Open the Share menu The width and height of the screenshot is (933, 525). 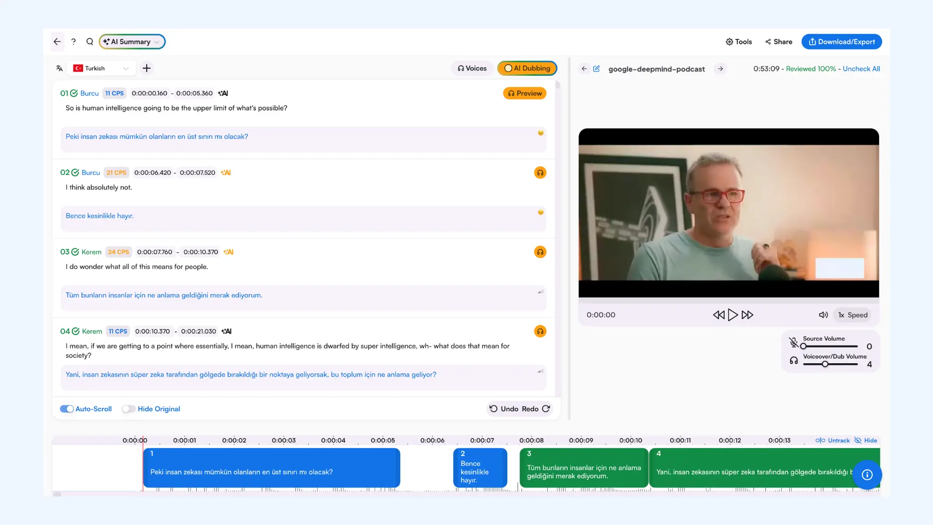(778, 42)
